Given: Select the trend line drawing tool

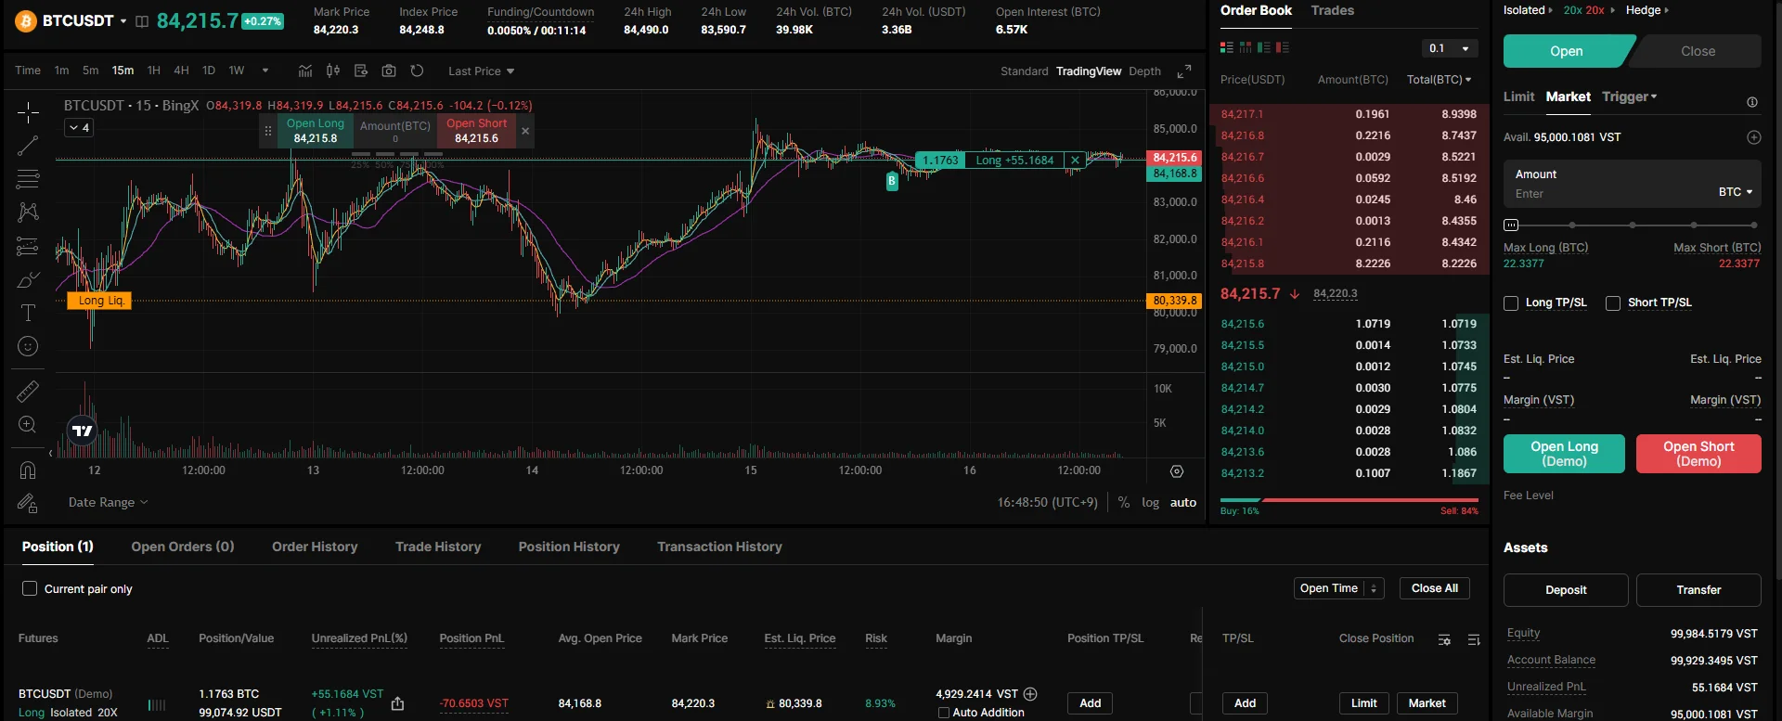Looking at the screenshot, I should (x=28, y=146).
